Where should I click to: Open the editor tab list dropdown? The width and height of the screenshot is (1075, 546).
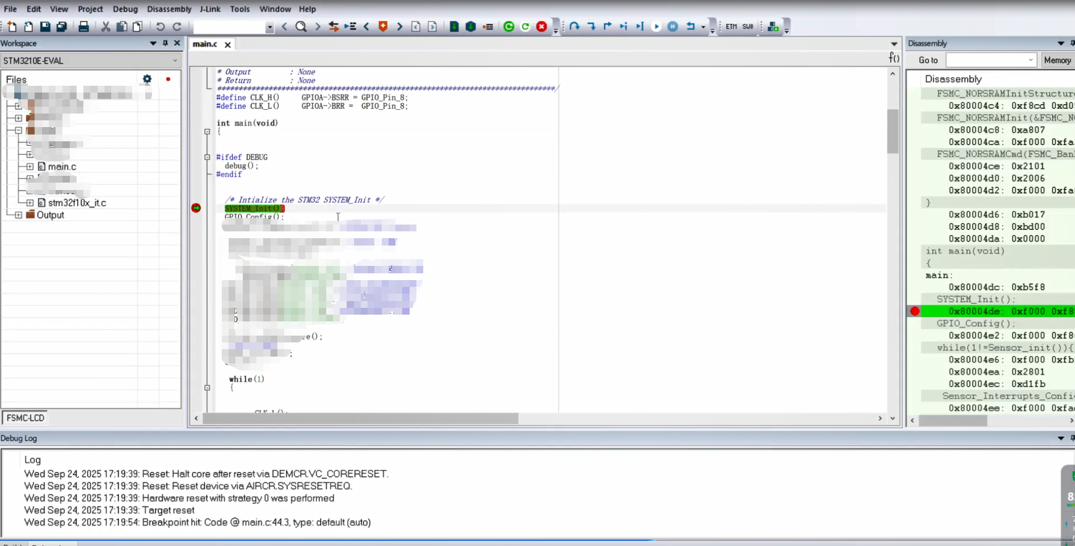894,44
